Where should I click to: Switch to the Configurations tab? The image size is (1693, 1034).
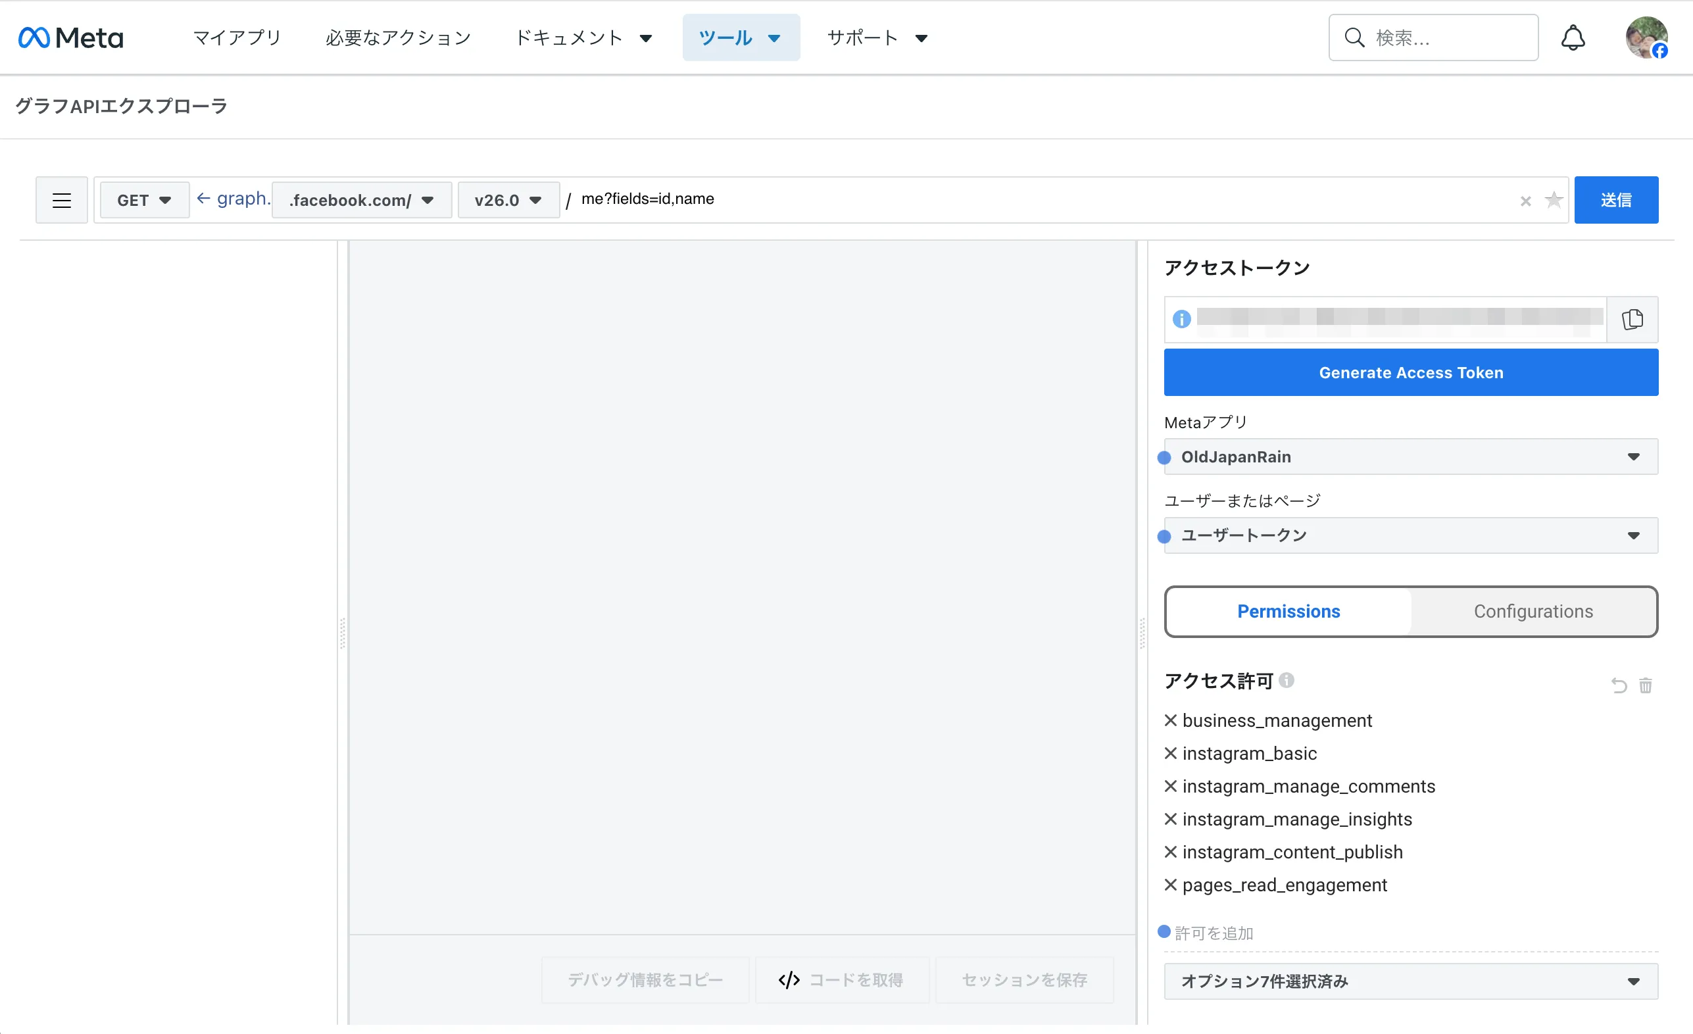(x=1533, y=612)
